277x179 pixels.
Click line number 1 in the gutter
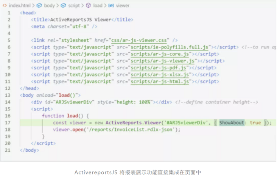coord(9,13)
